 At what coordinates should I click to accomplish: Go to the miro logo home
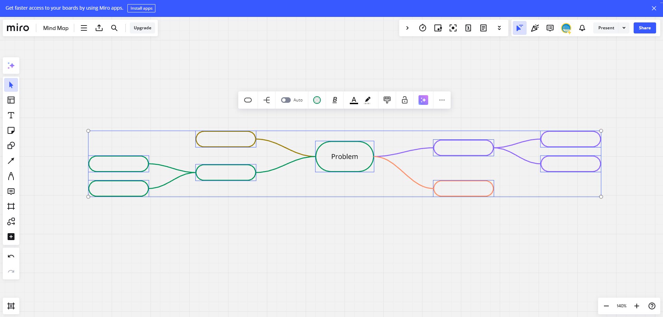tap(18, 28)
